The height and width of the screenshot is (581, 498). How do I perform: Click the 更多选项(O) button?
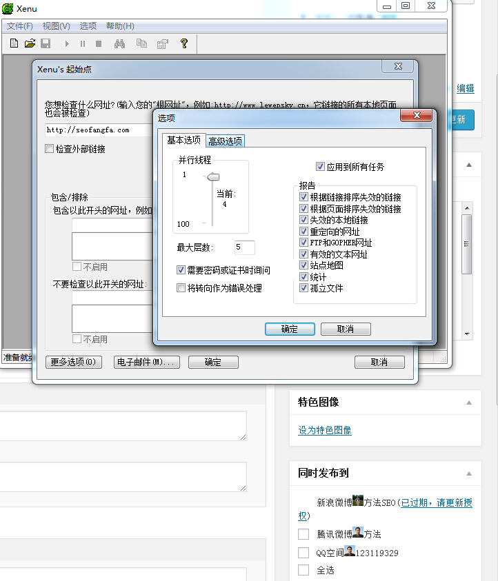pos(73,362)
